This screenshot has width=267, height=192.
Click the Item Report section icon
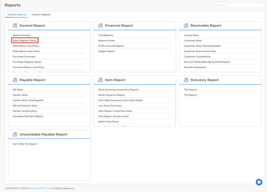(100, 80)
